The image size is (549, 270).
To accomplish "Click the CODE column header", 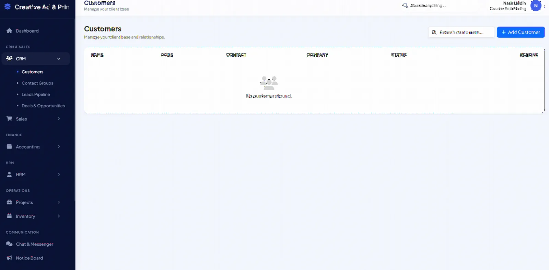I will pyautogui.click(x=167, y=55).
